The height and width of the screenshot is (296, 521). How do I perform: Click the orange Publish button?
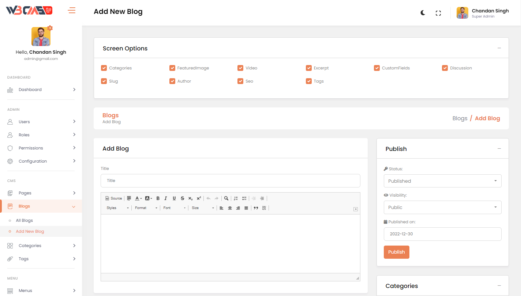click(396, 252)
